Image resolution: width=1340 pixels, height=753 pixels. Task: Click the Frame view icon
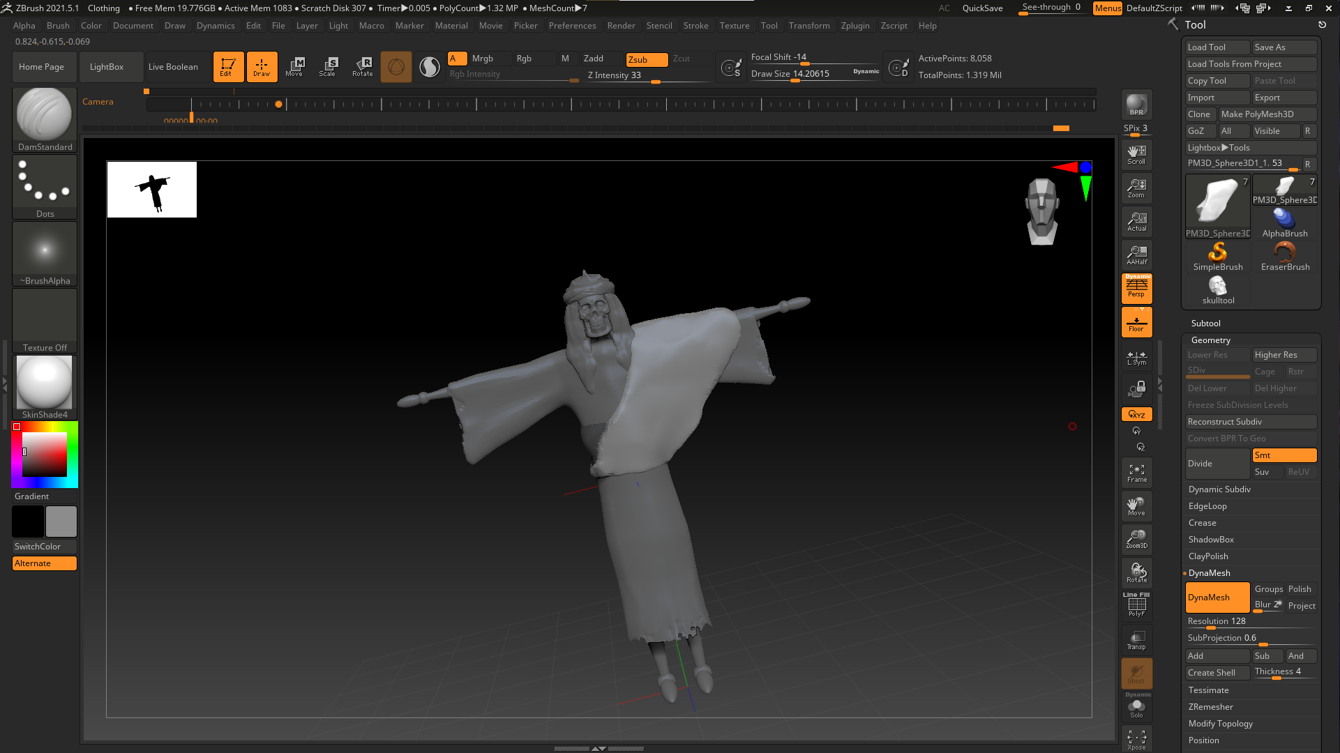1136,473
